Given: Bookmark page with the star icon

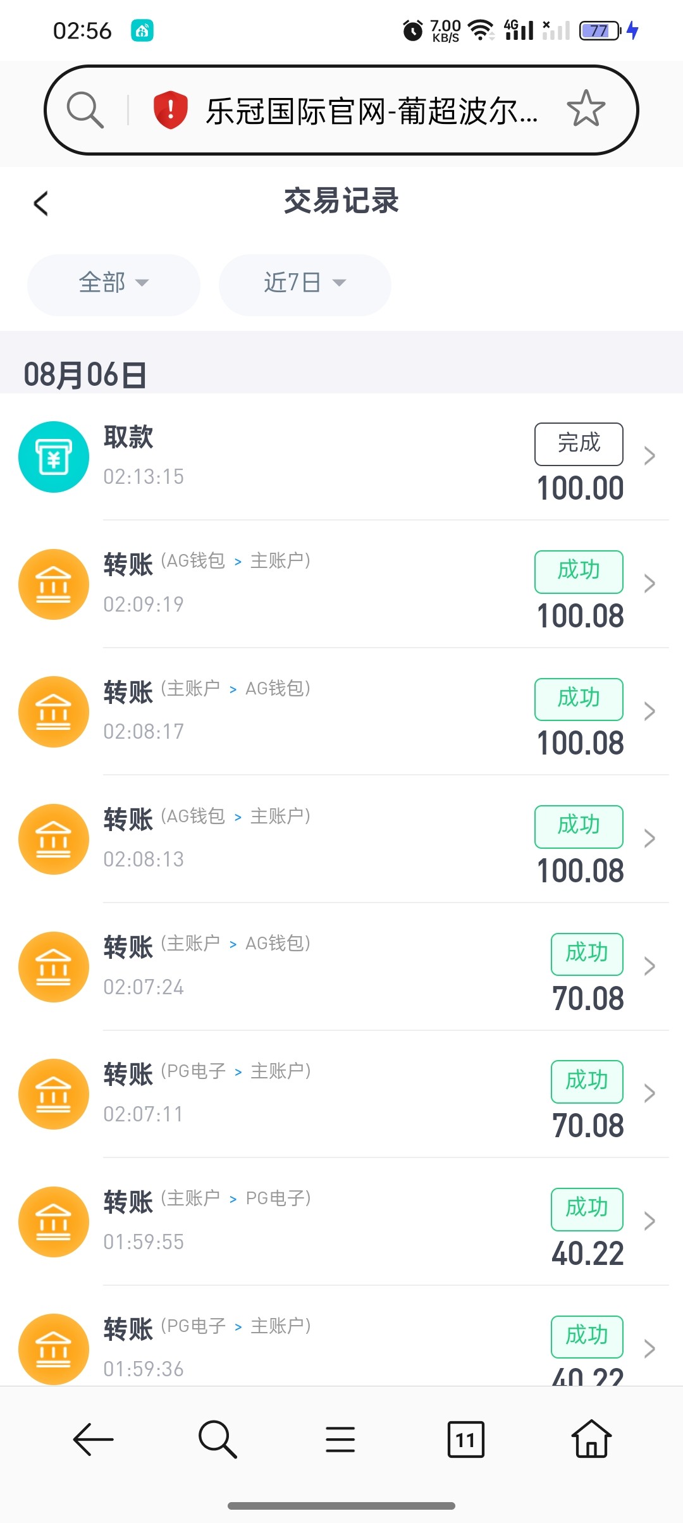Looking at the screenshot, I should (586, 109).
